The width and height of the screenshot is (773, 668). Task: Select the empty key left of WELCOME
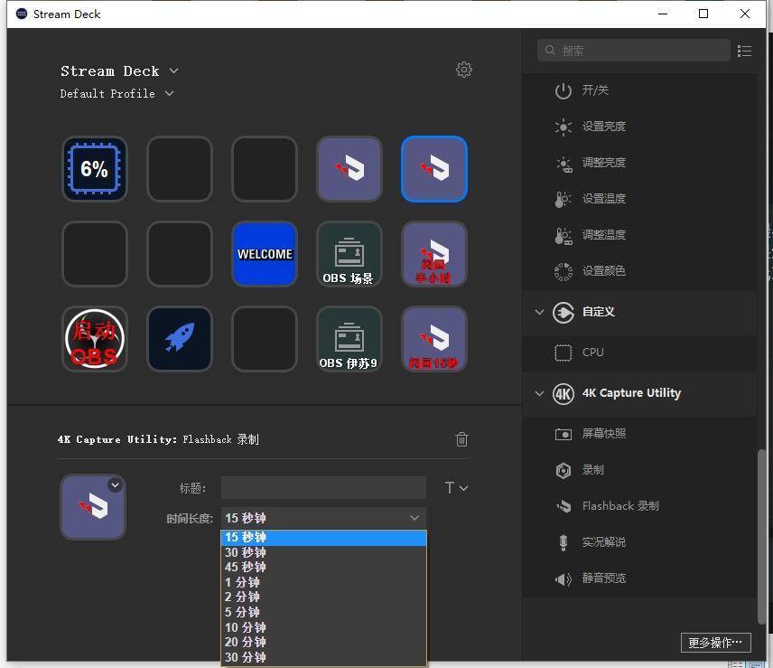[180, 254]
